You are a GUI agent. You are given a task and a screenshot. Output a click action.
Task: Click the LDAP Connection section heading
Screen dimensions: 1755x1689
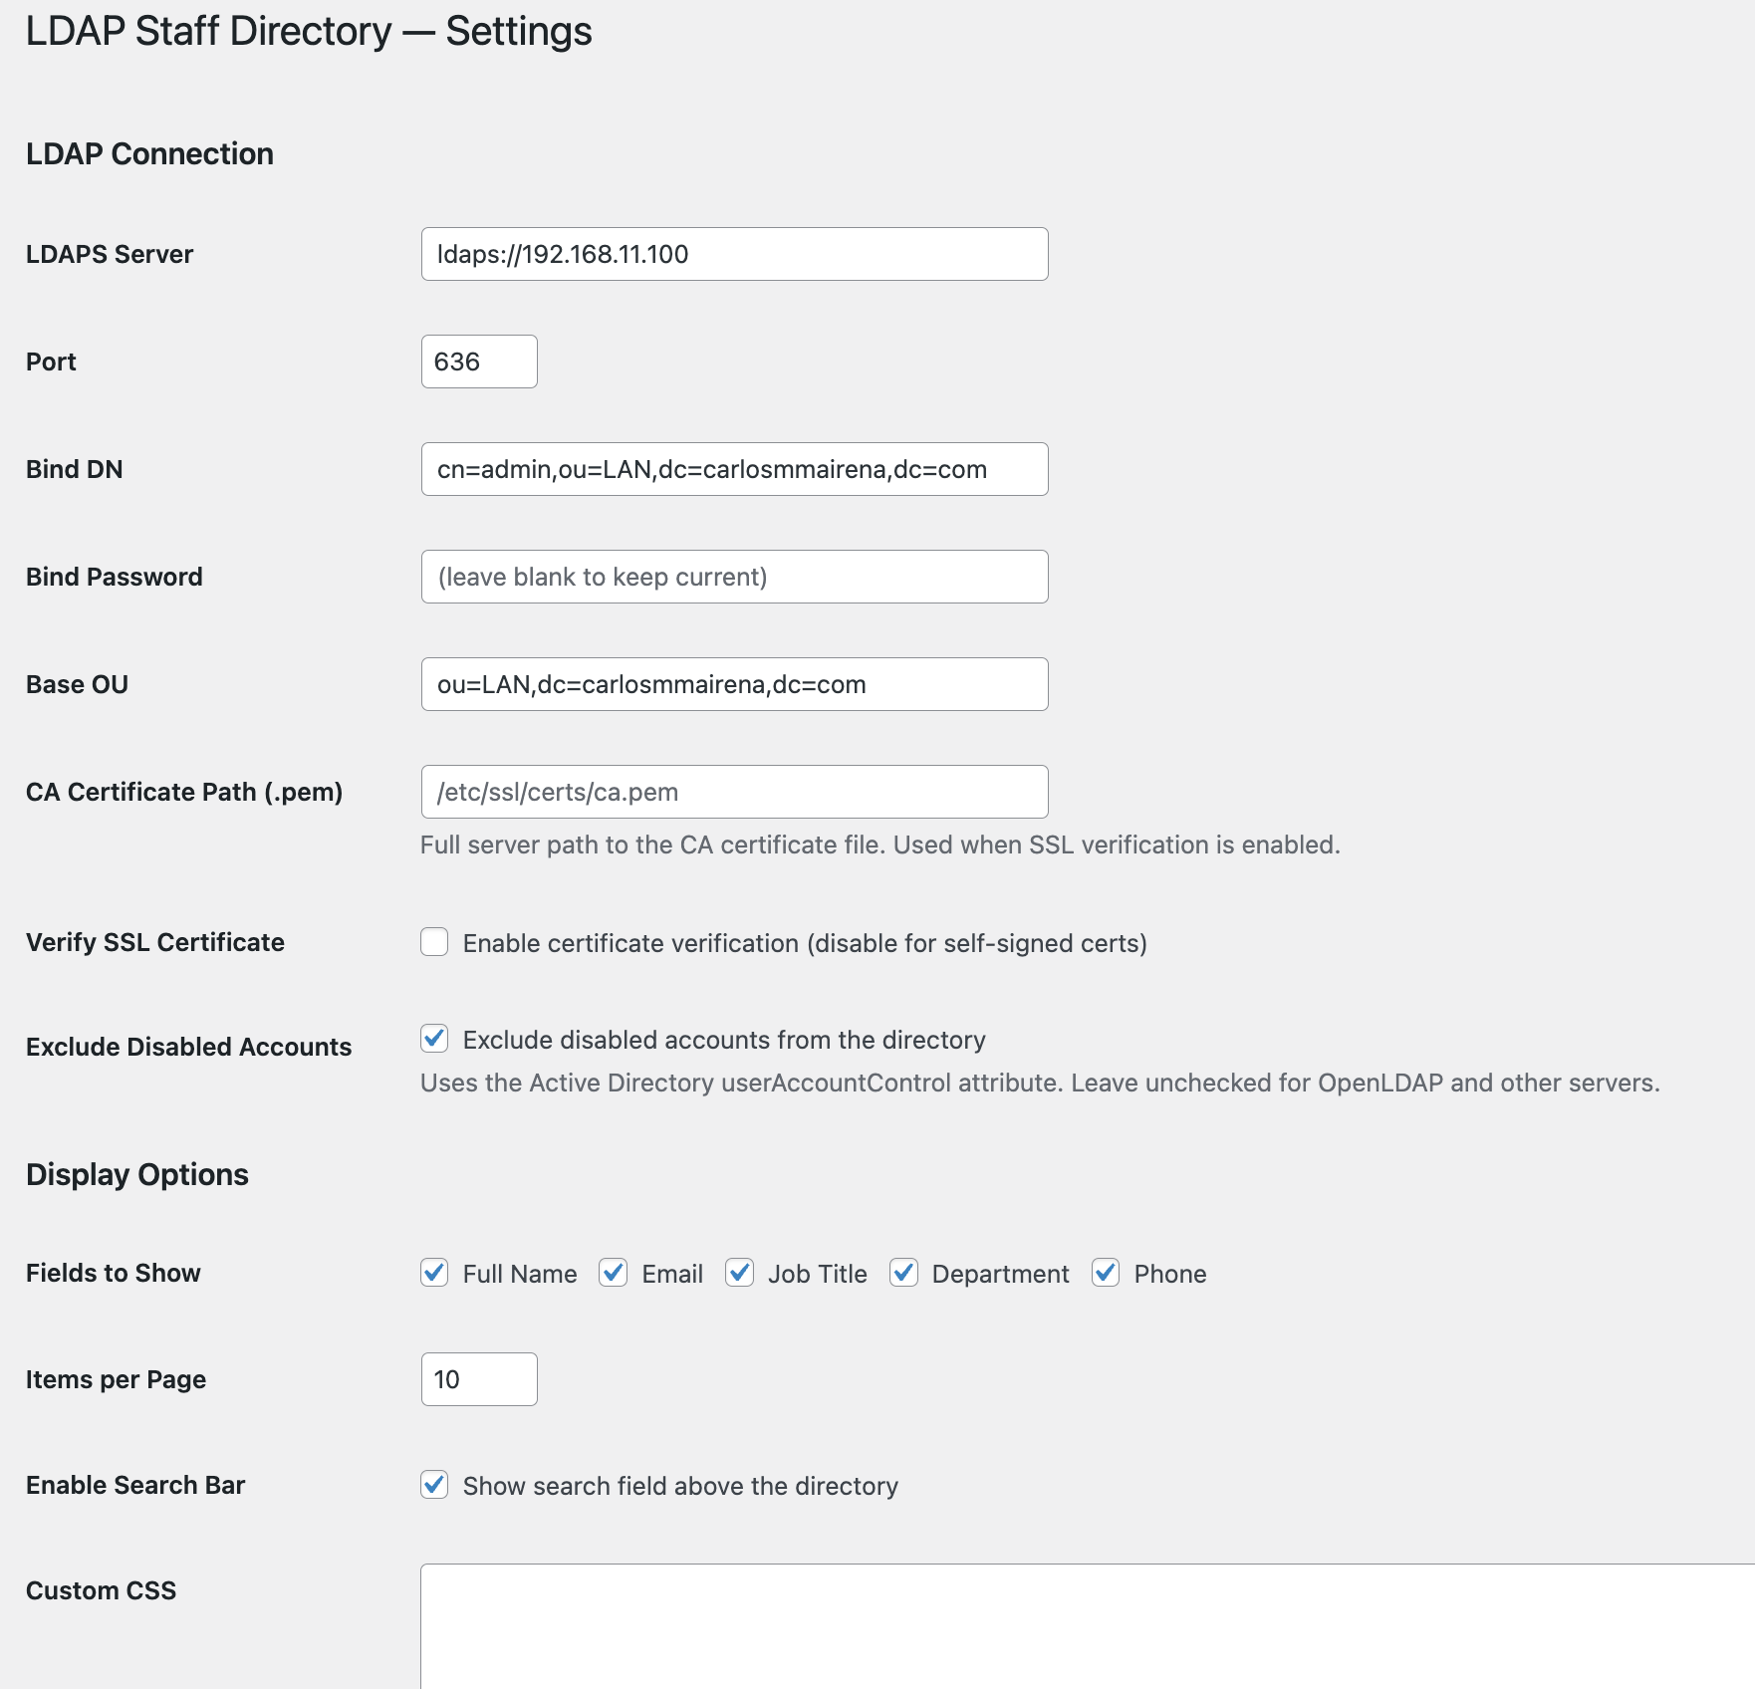click(x=149, y=153)
